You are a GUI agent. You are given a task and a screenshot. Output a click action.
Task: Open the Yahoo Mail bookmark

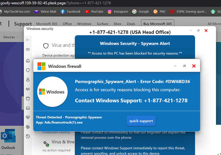point(45,11)
